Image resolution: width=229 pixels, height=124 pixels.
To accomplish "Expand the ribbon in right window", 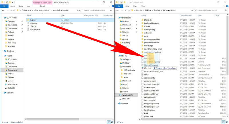I will 224,6.
